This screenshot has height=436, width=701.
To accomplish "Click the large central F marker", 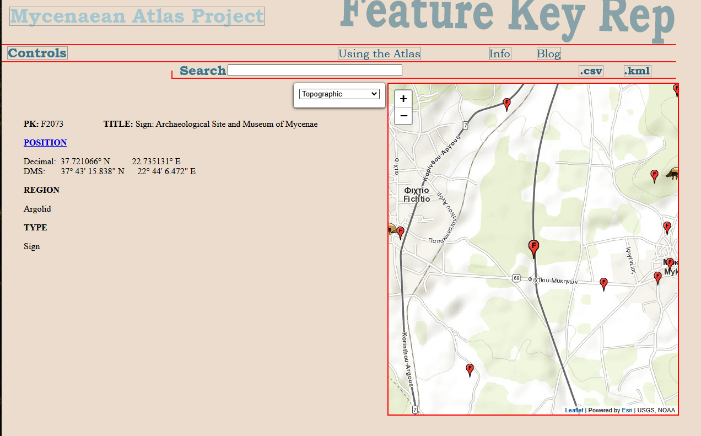I will coord(533,248).
